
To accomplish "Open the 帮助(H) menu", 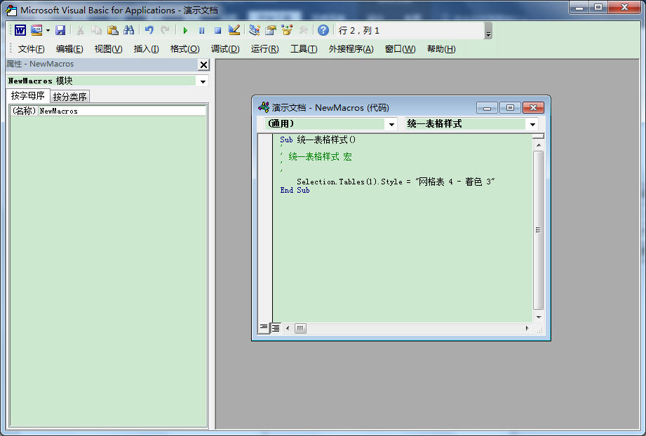I will coord(441,49).
